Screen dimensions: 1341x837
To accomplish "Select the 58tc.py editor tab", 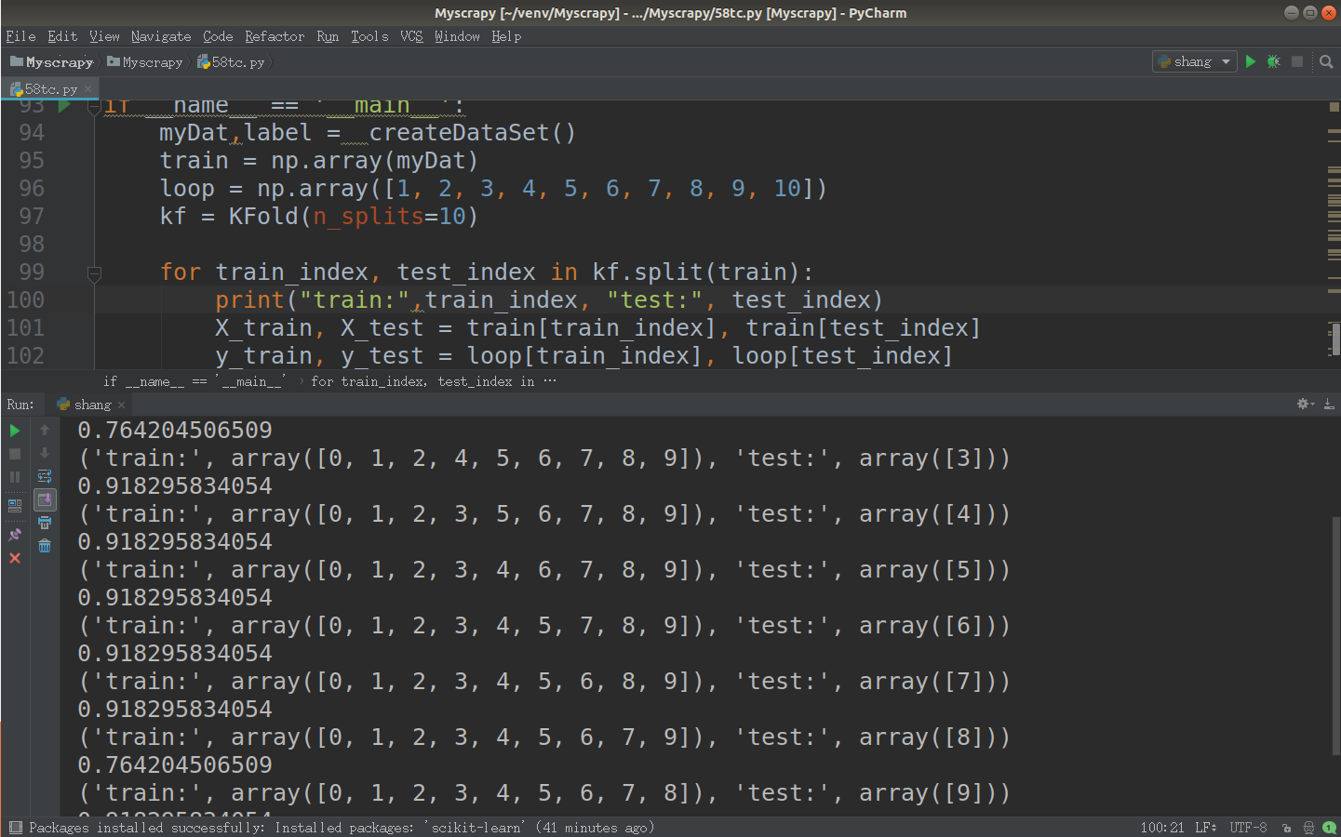I will click(x=50, y=89).
